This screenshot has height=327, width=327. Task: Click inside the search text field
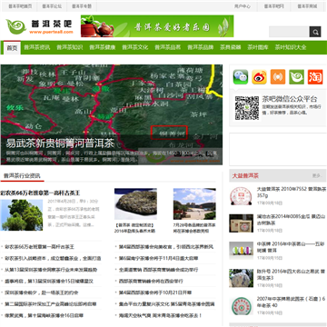(x=289, y=32)
